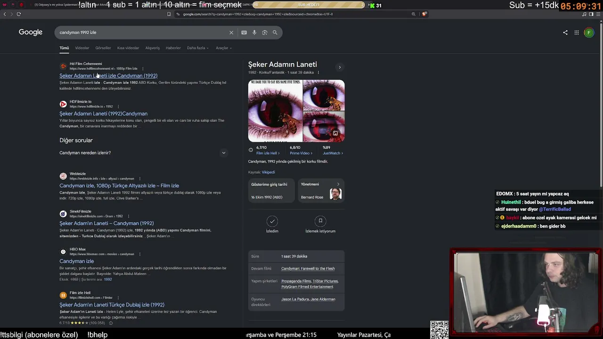Open the image gallery icon on the poster
The image size is (603, 339).
(335, 133)
